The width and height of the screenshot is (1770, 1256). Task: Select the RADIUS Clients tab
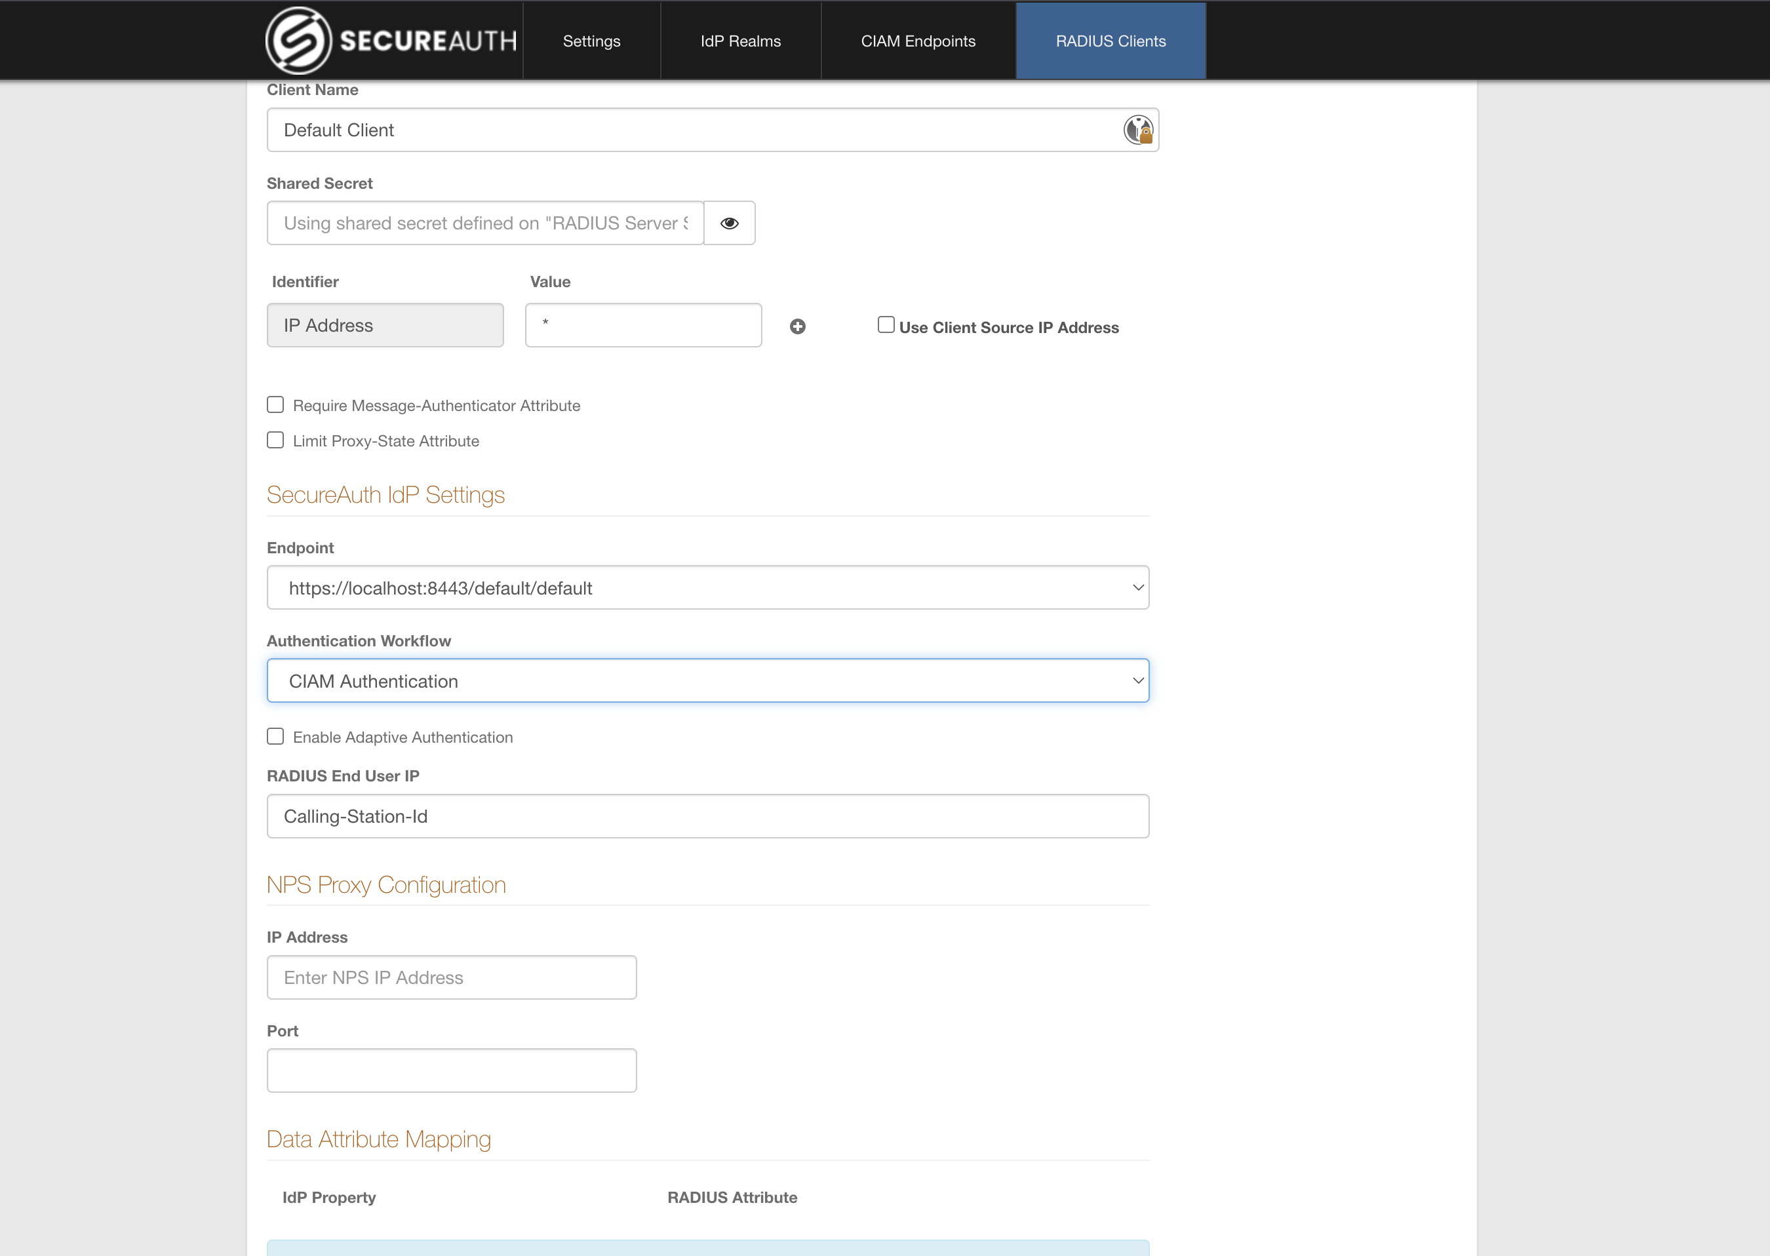click(1111, 41)
